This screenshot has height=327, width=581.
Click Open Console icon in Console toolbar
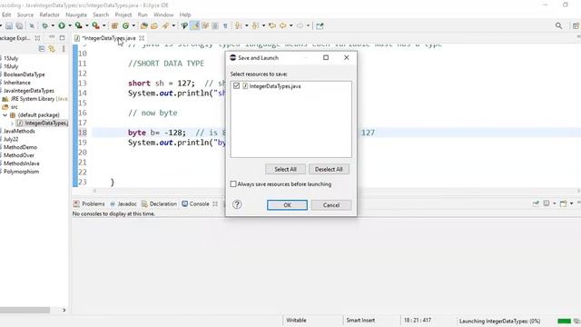click(x=563, y=203)
